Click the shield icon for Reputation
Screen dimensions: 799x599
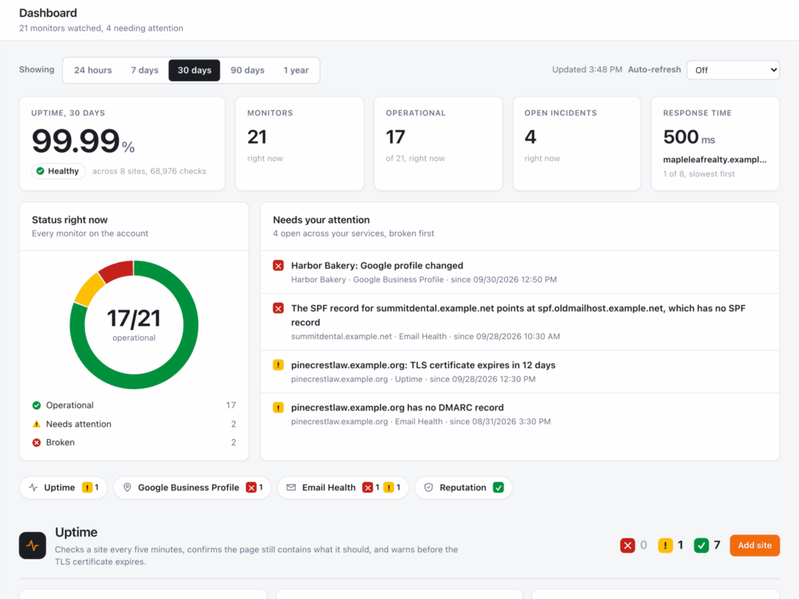(428, 487)
